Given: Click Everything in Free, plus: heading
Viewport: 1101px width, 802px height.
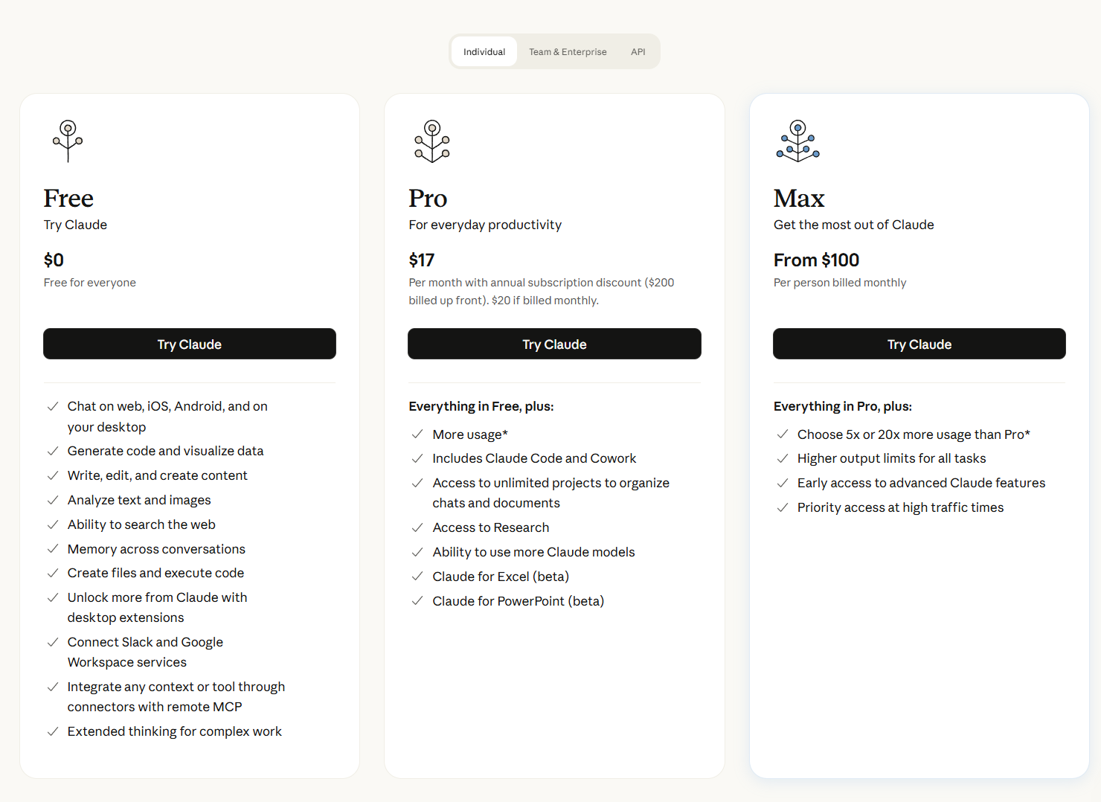Looking at the screenshot, I should point(481,406).
